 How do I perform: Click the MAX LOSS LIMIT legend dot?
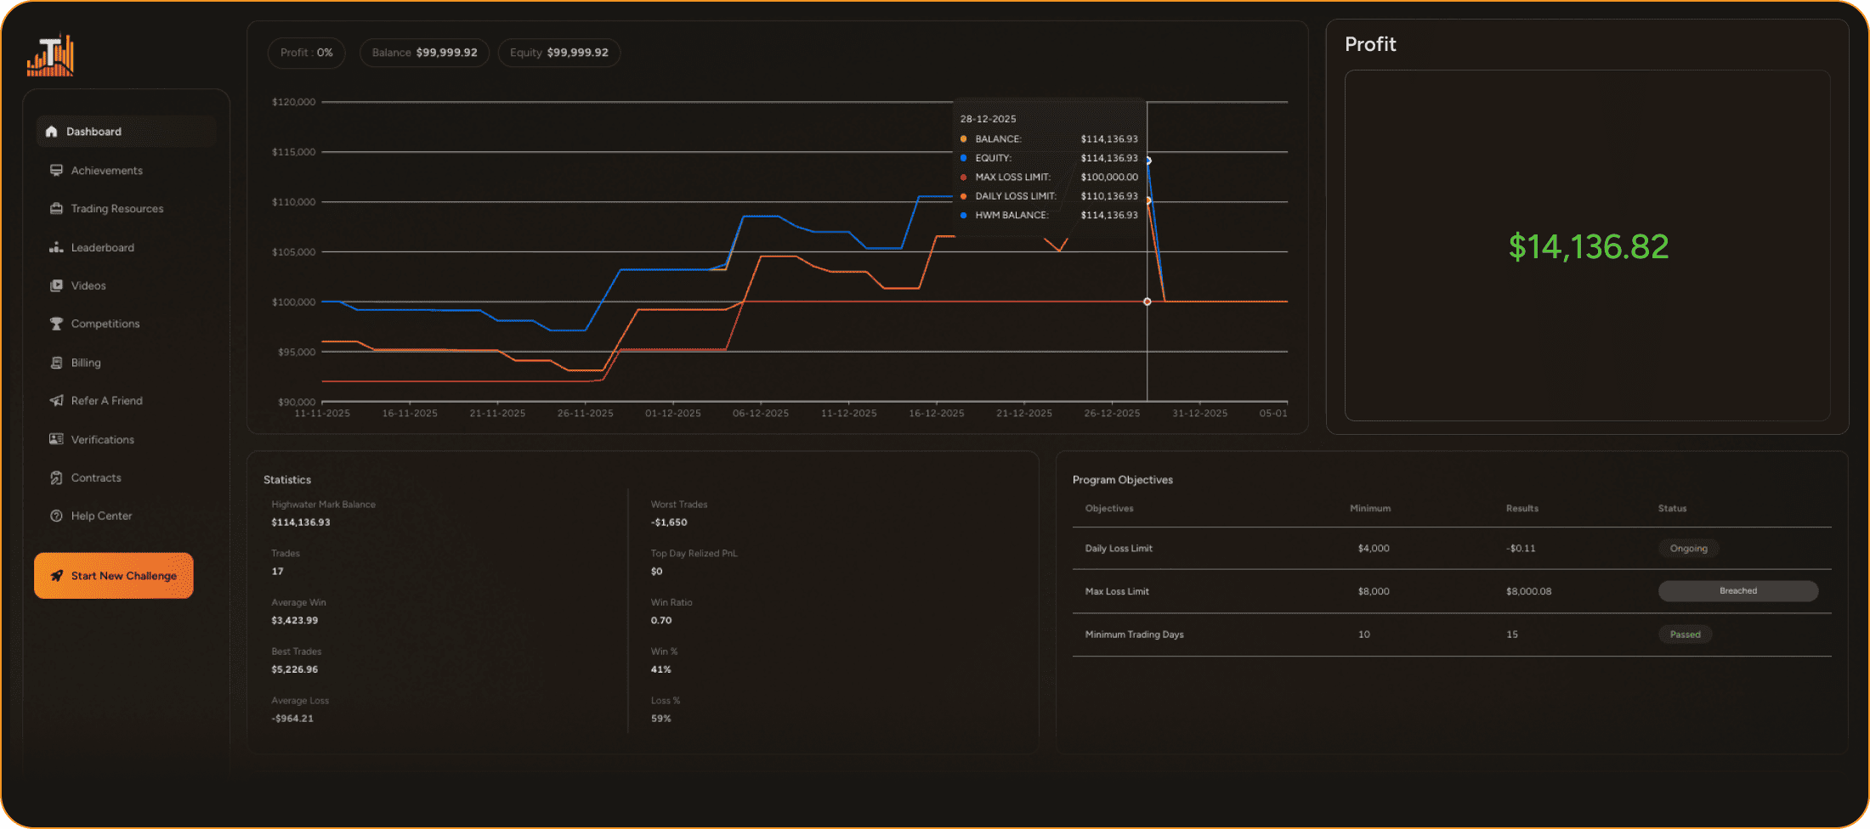coord(963,178)
